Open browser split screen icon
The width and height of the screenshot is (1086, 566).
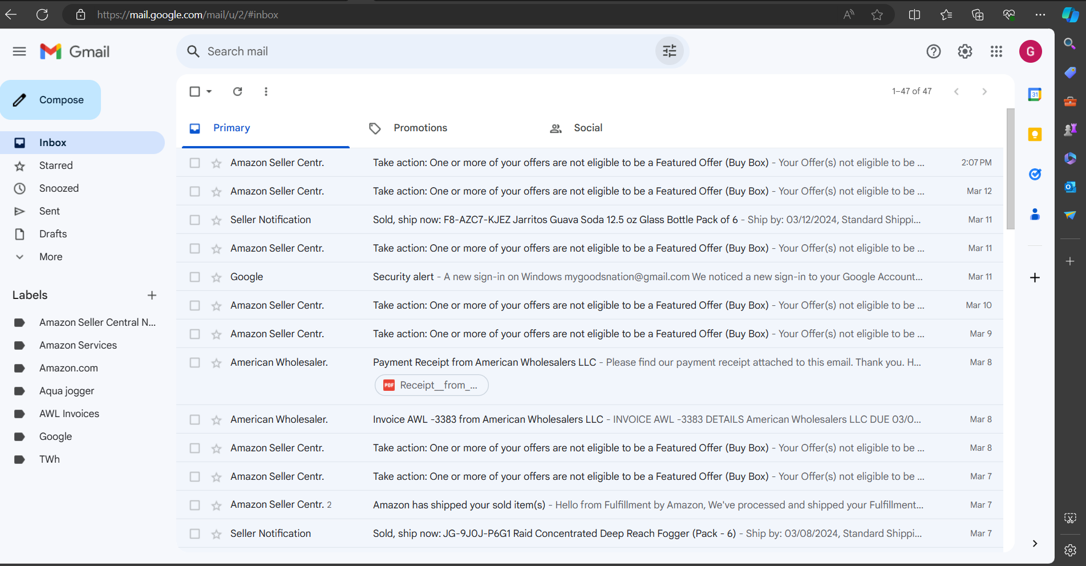pyautogui.click(x=914, y=15)
